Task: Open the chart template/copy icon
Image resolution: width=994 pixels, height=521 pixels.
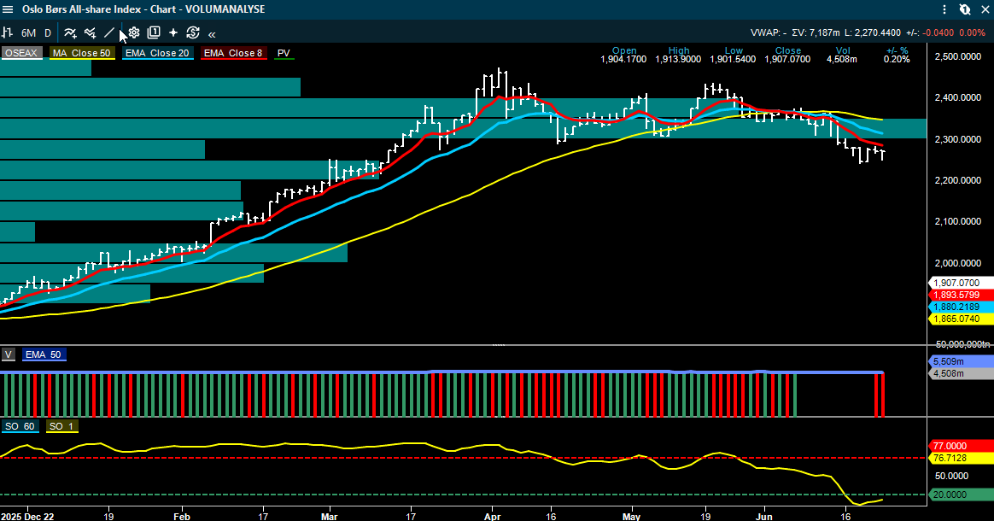Action: (154, 33)
